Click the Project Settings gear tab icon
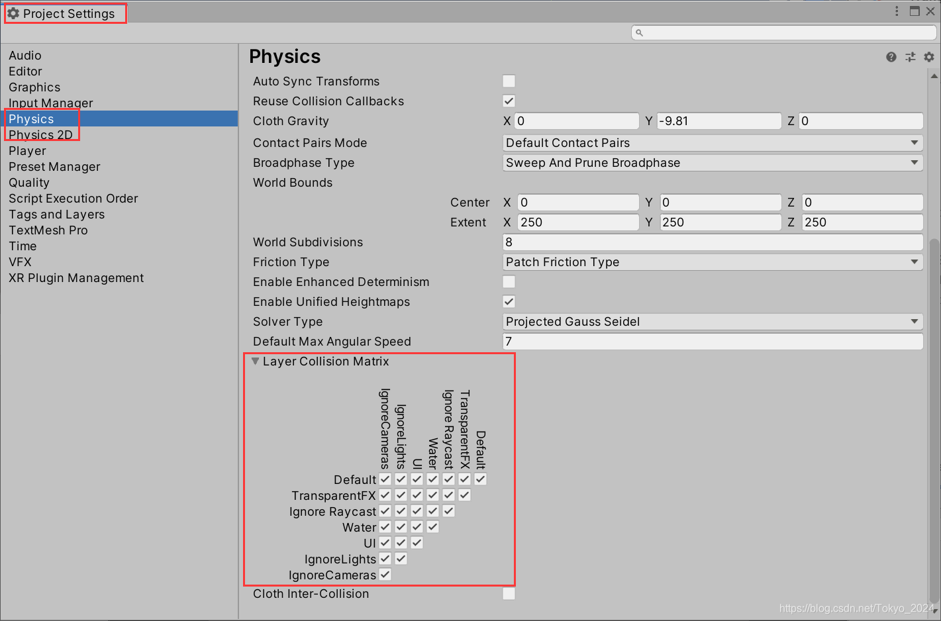This screenshot has height=621, width=941. coord(13,13)
